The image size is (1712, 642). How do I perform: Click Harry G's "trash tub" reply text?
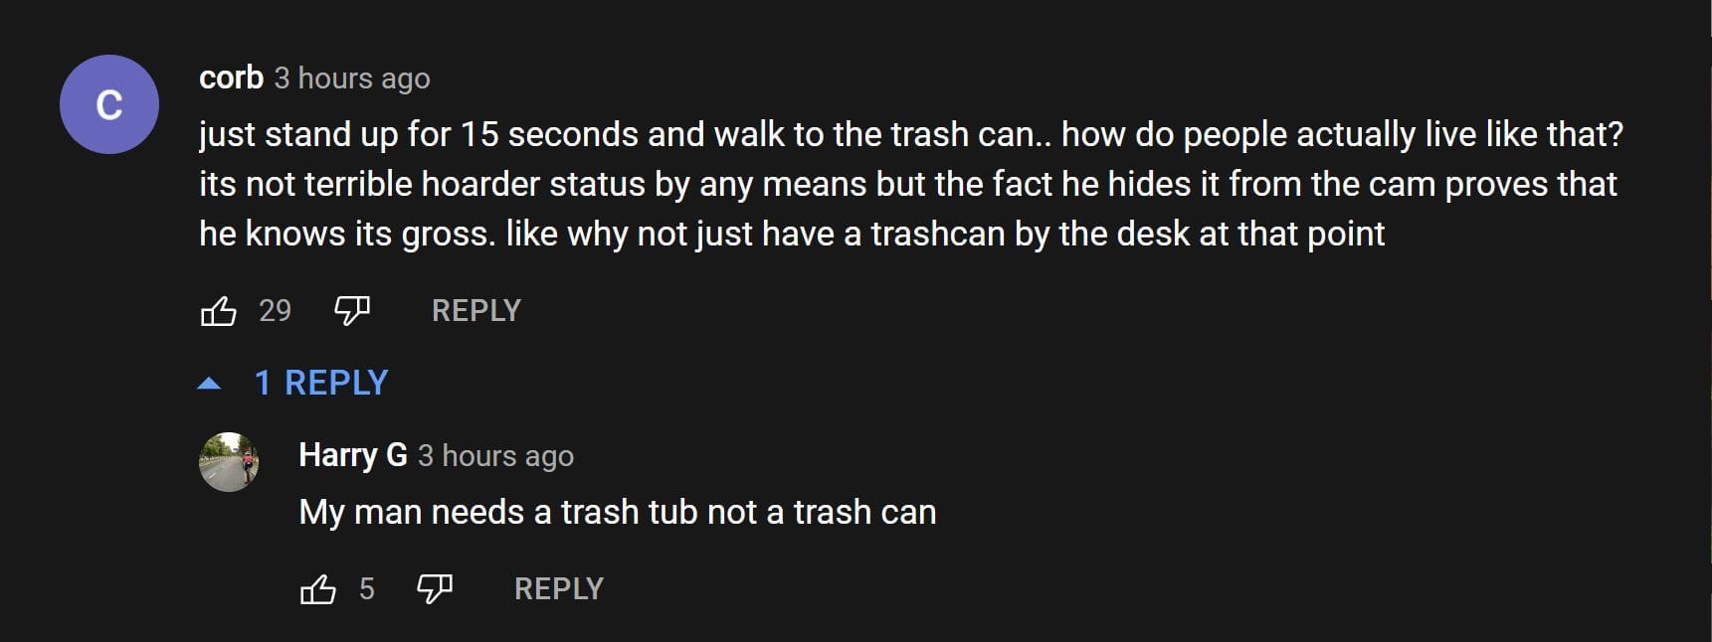617,512
